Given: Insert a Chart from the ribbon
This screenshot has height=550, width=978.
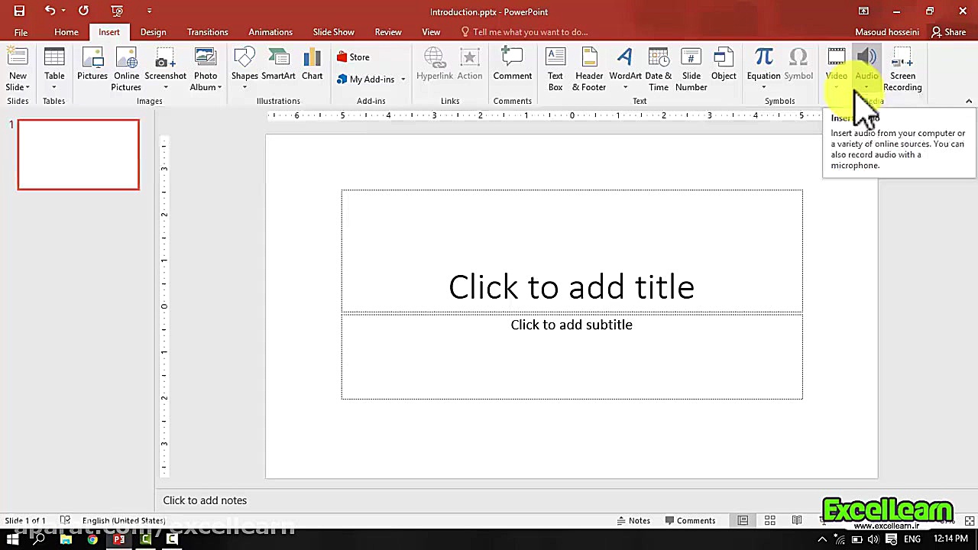Looking at the screenshot, I should pyautogui.click(x=312, y=65).
